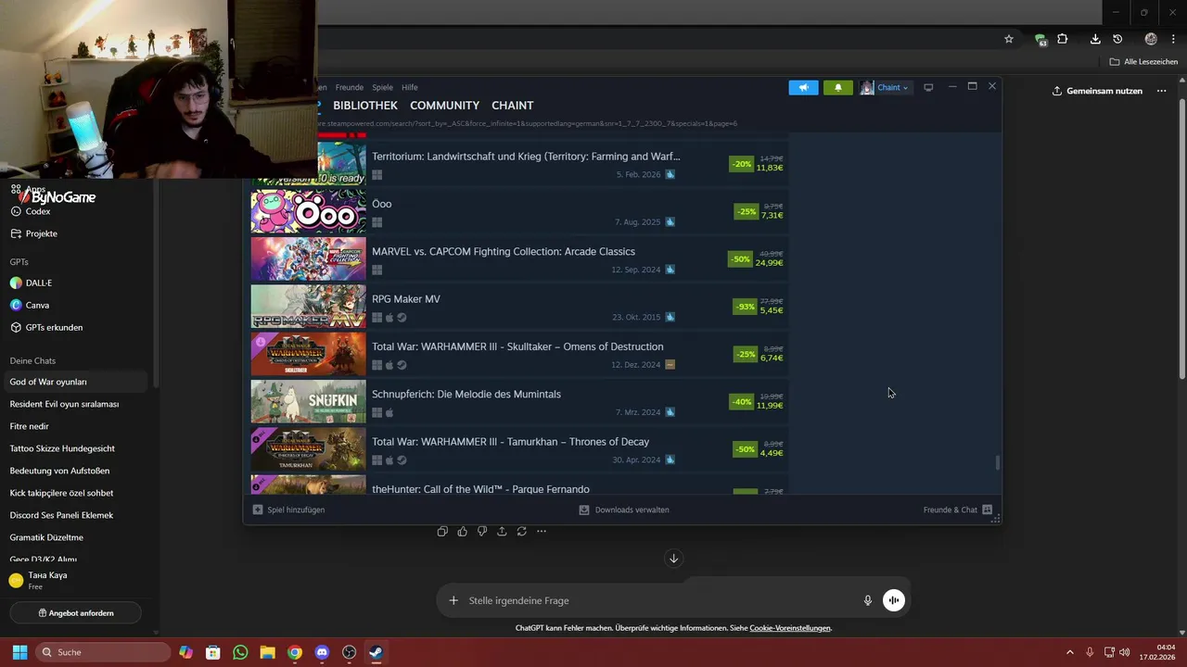Open the CHAINT profile tab
Image resolution: width=1187 pixels, height=667 pixels.
[512, 106]
